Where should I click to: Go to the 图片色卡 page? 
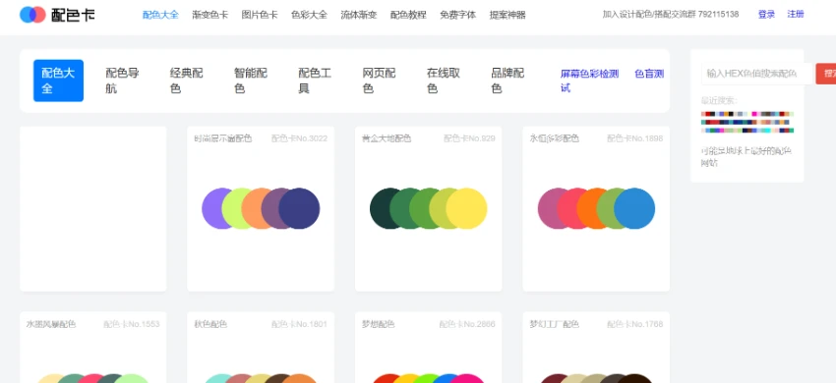pyautogui.click(x=260, y=15)
